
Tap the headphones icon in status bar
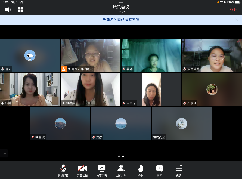pyautogui.click(x=226, y=2)
